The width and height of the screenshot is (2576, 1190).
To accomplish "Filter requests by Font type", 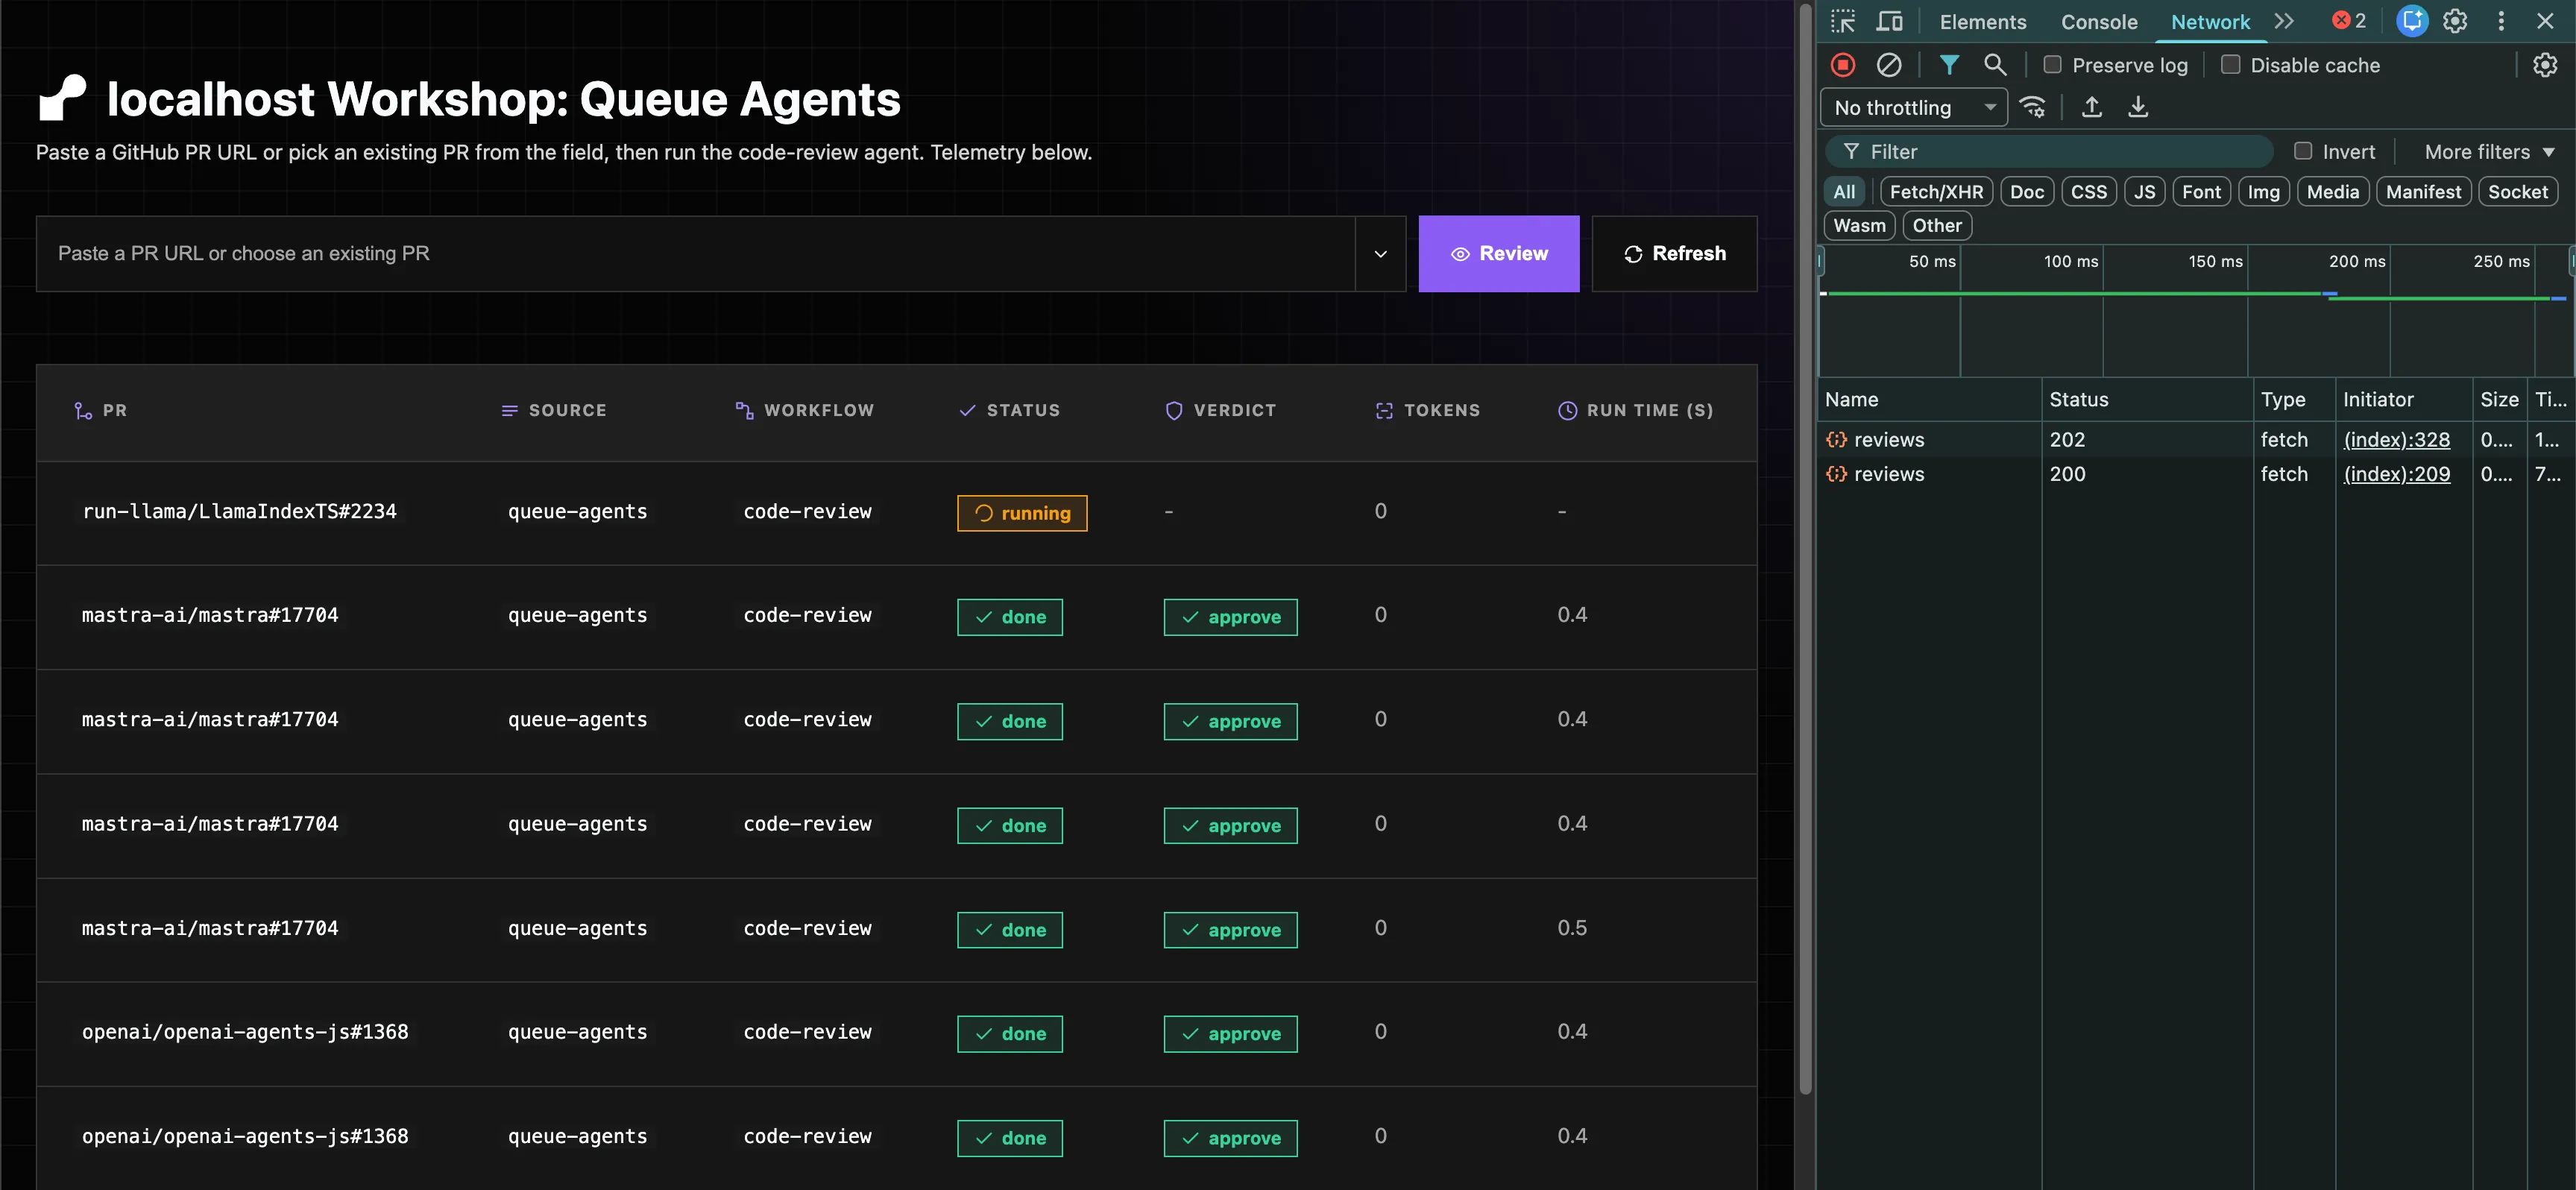I will coord(2201,192).
